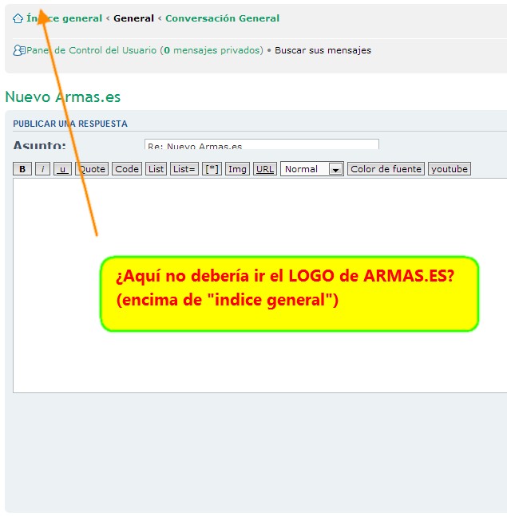Viewport: 507px width, 516px height.
Task: Open the Normal font size dropdown
Action: [x=312, y=169]
